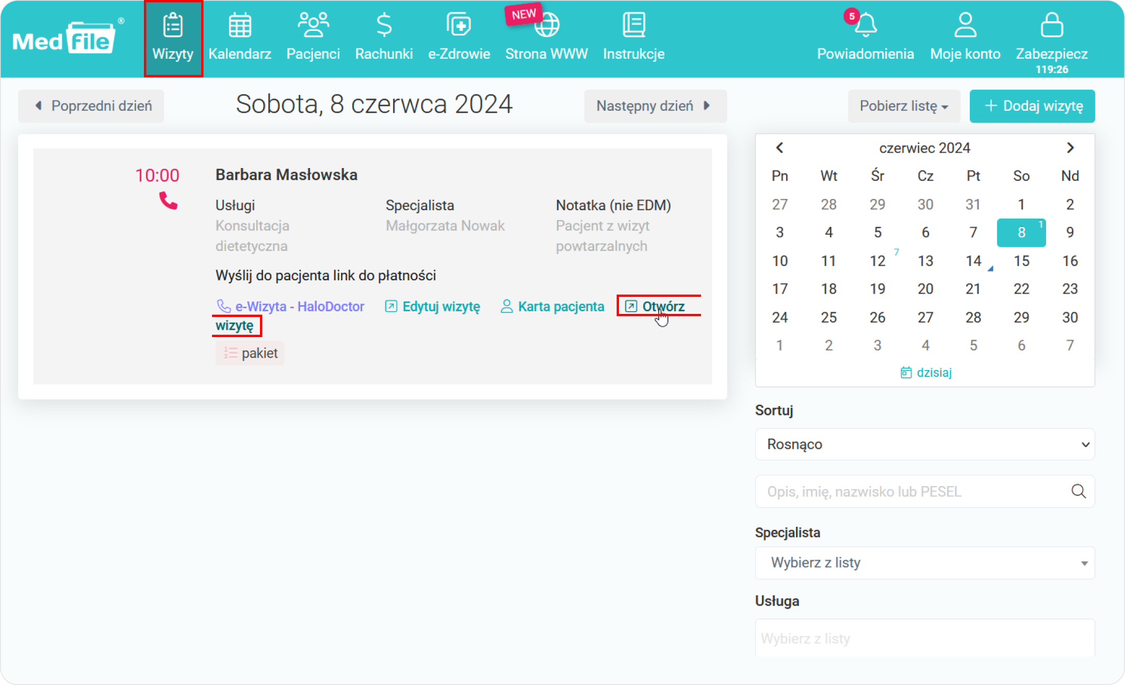1125x685 pixels.
Task: Click the Kalendarz grid icon
Action: tap(240, 25)
